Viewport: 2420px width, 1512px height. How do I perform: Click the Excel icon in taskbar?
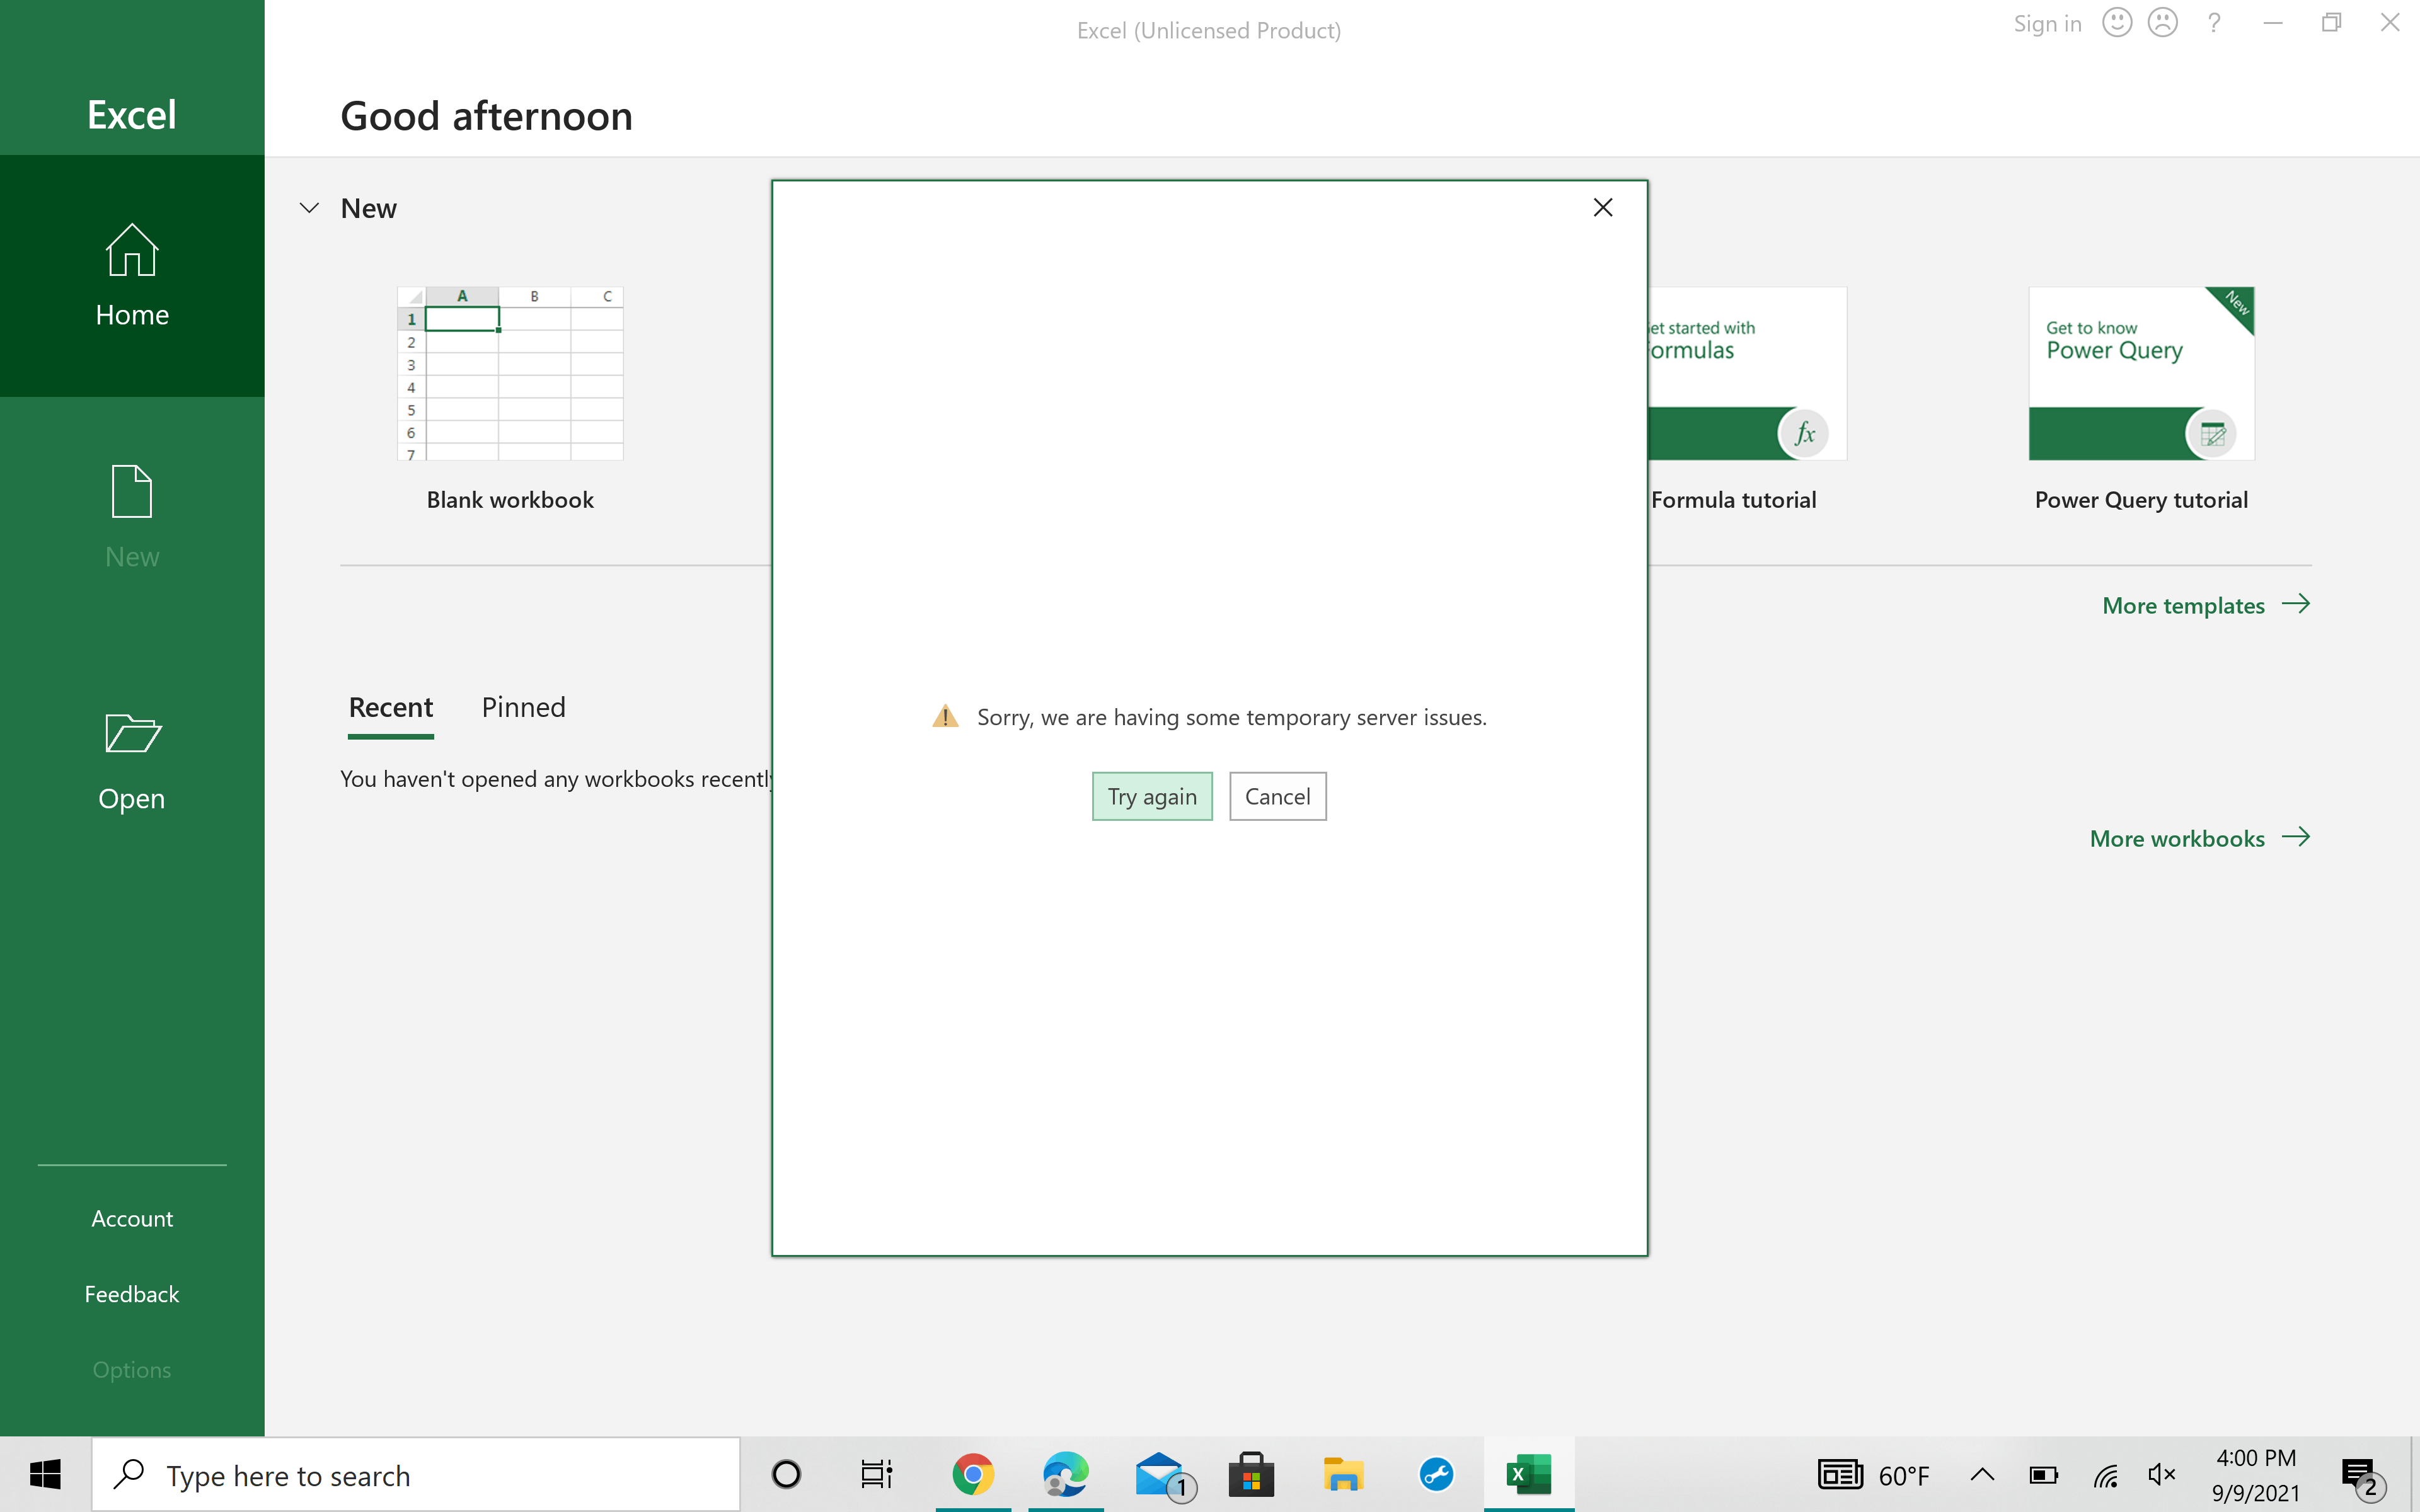coord(1528,1474)
